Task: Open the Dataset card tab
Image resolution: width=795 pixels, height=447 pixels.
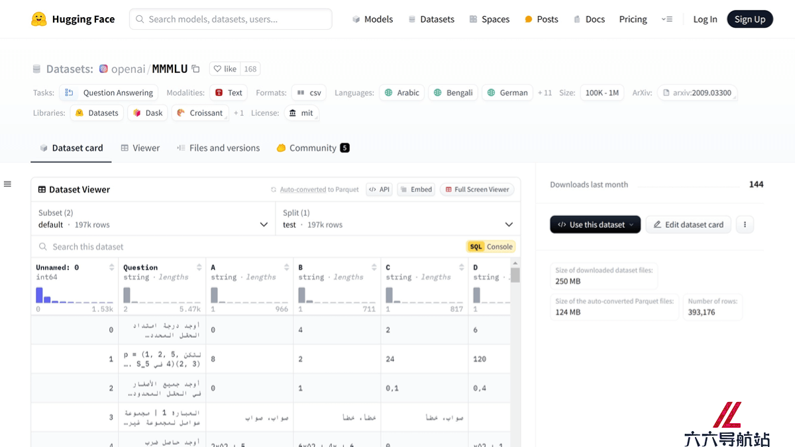Action: 72,148
